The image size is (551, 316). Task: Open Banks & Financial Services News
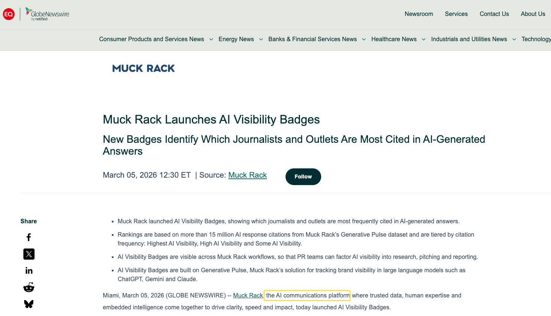pos(313,39)
